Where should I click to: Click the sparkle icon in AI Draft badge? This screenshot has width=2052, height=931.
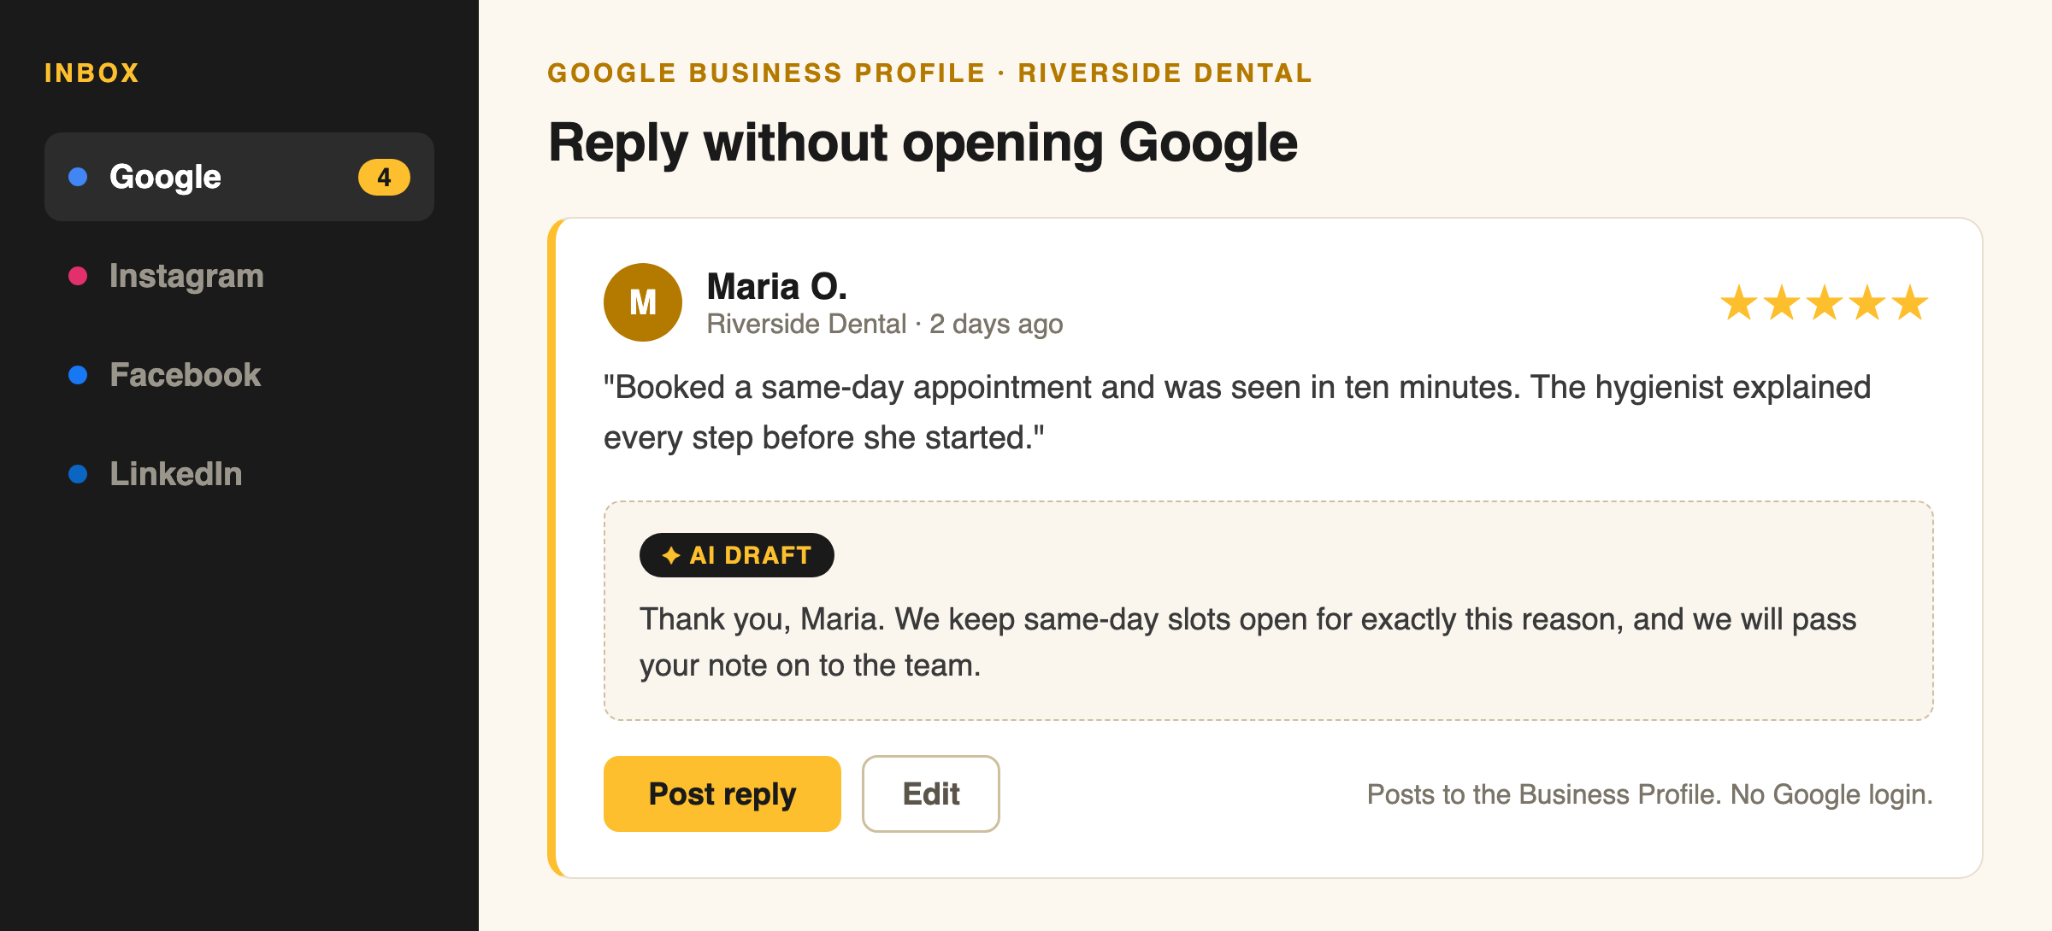tap(671, 555)
